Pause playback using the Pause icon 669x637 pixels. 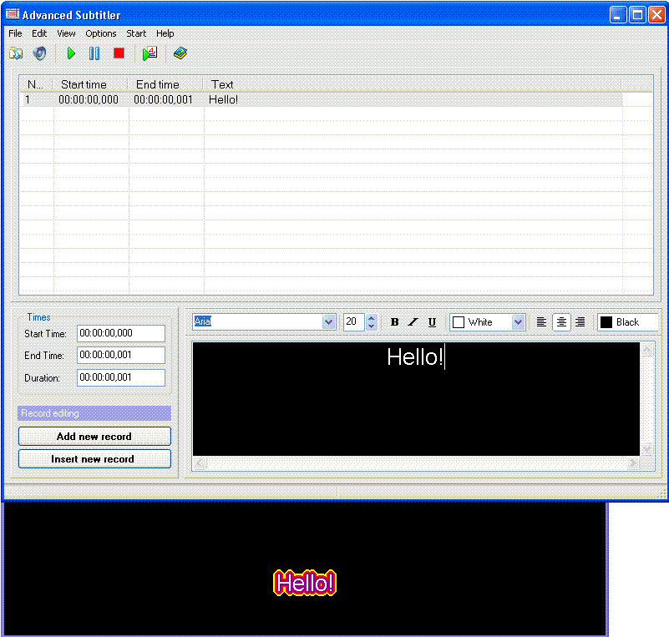click(93, 53)
